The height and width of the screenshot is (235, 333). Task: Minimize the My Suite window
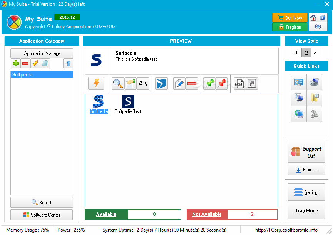pyautogui.click(x=318, y=5)
